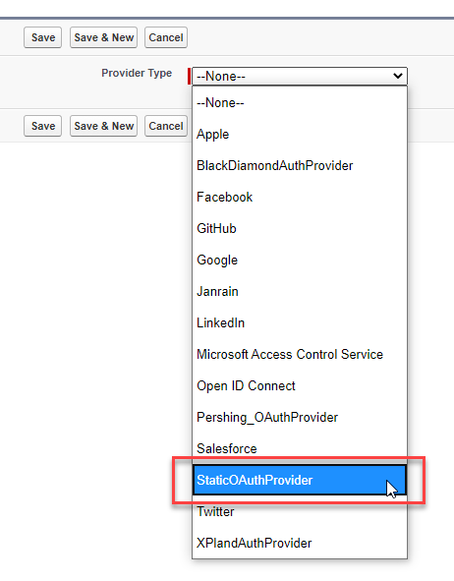Choose Open ID Connect provider
The height and width of the screenshot is (581, 454).
point(300,386)
